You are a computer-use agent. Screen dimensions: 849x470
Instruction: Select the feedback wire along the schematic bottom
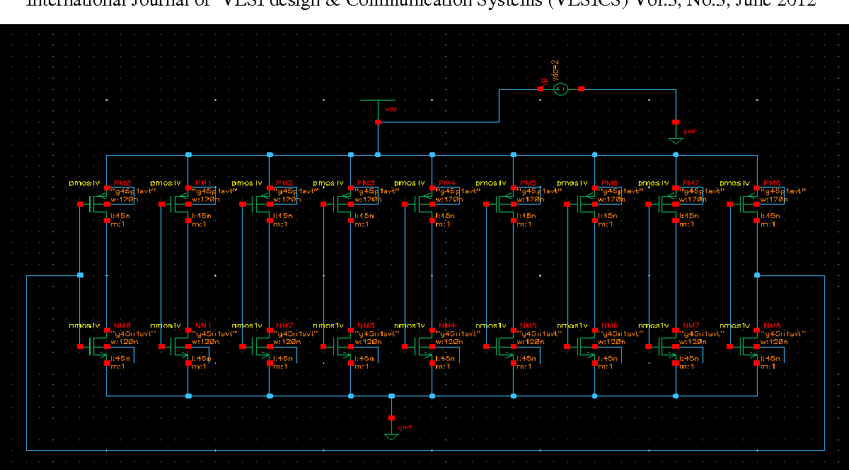424,449
